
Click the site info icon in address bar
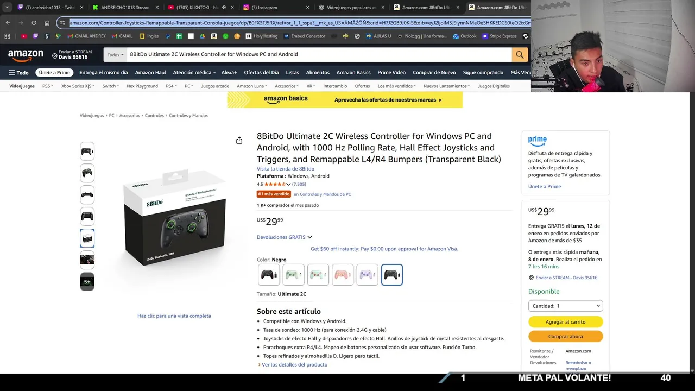pyautogui.click(x=62, y=23)
